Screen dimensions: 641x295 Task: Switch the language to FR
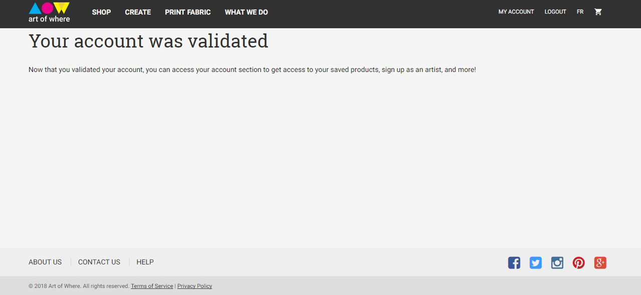click(580, 11)
